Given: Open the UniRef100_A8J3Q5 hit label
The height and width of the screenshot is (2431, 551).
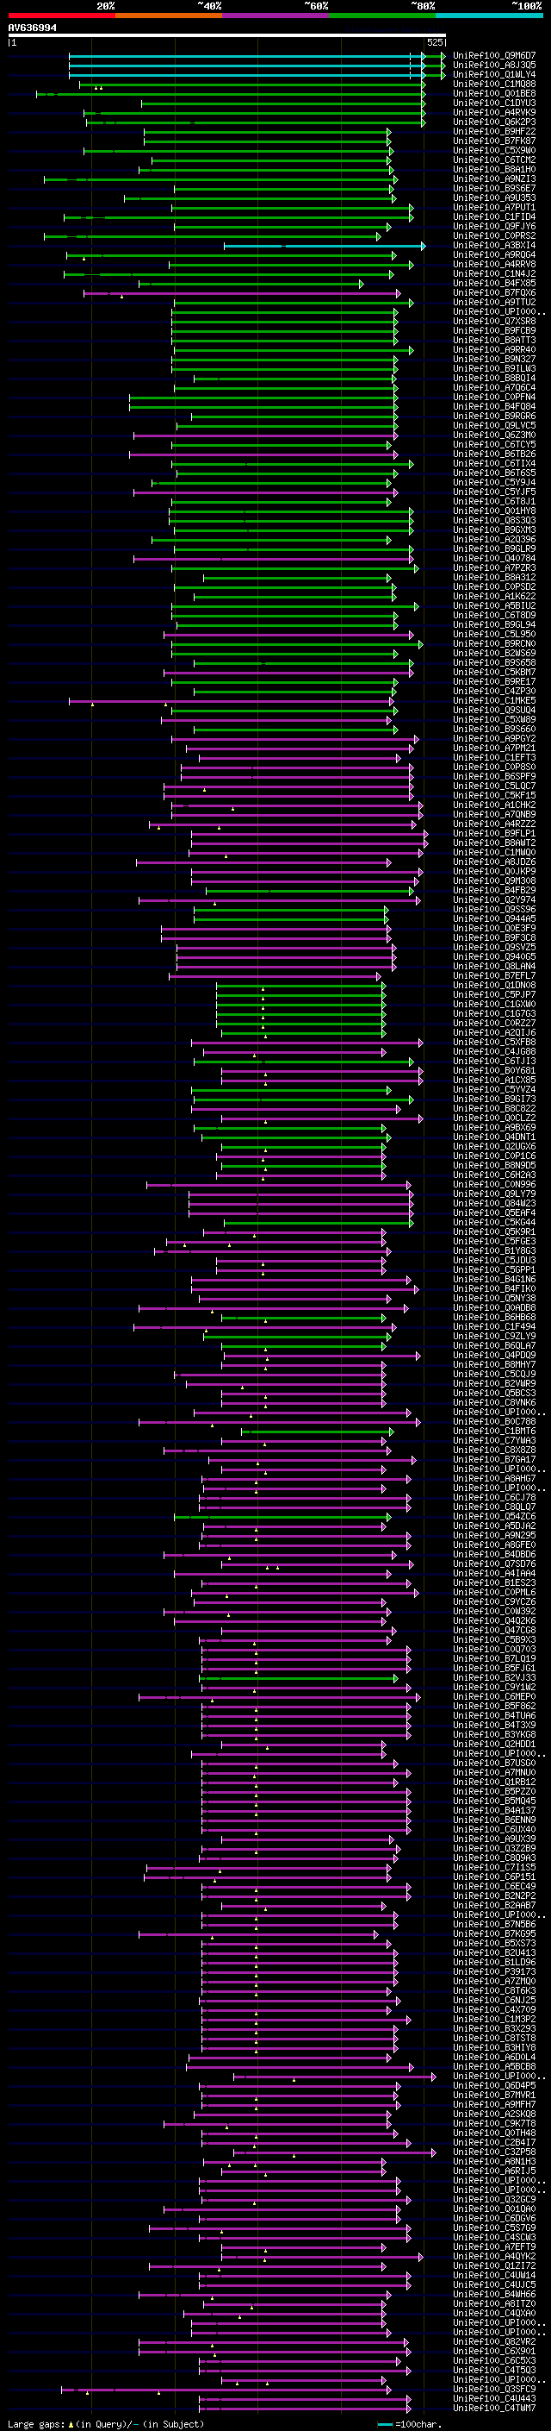Looking at the screenshot, I should click(494, 66).
